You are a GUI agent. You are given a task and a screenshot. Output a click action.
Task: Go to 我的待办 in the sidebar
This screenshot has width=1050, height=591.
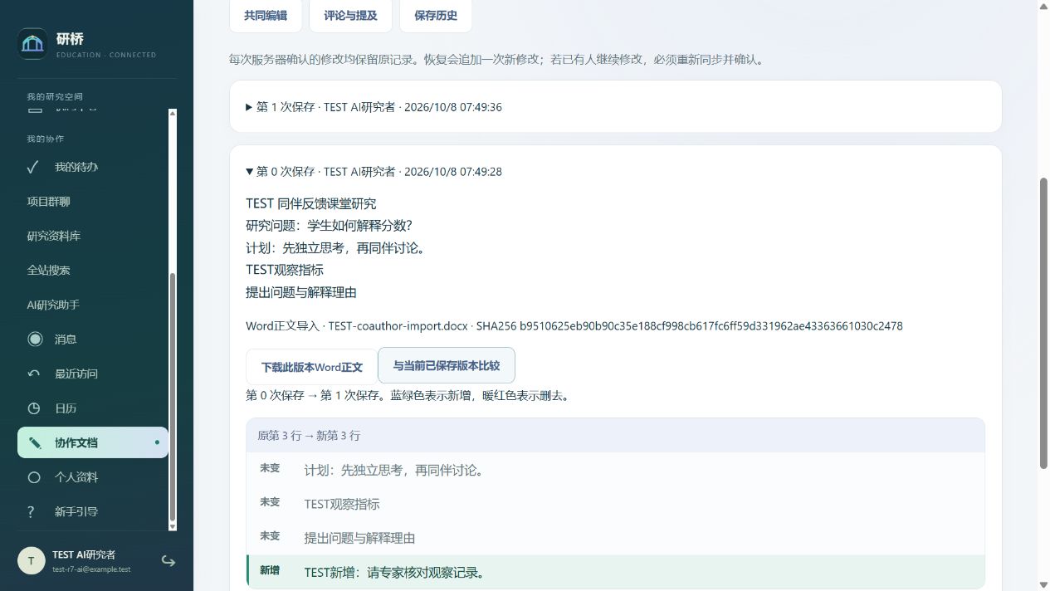click(93, 167)
